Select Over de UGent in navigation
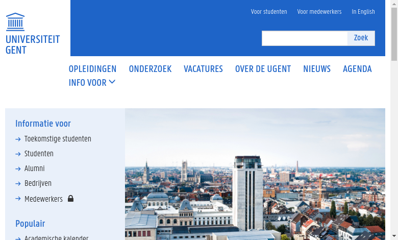This screenshot has width=398, height=240. point(263,69)
